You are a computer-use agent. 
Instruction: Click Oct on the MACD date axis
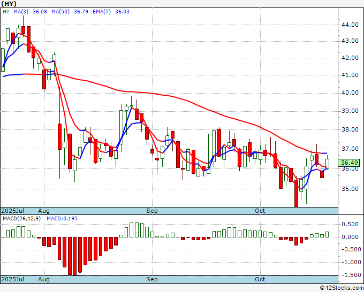pyautogui.click(x=260, y=279)
